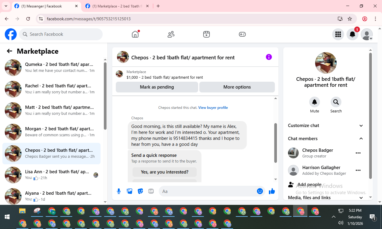This screenshot has height=229, width=382.
Task: Open the account profile avatar menu
Action: pyautogui.click(x=367, y=34)
